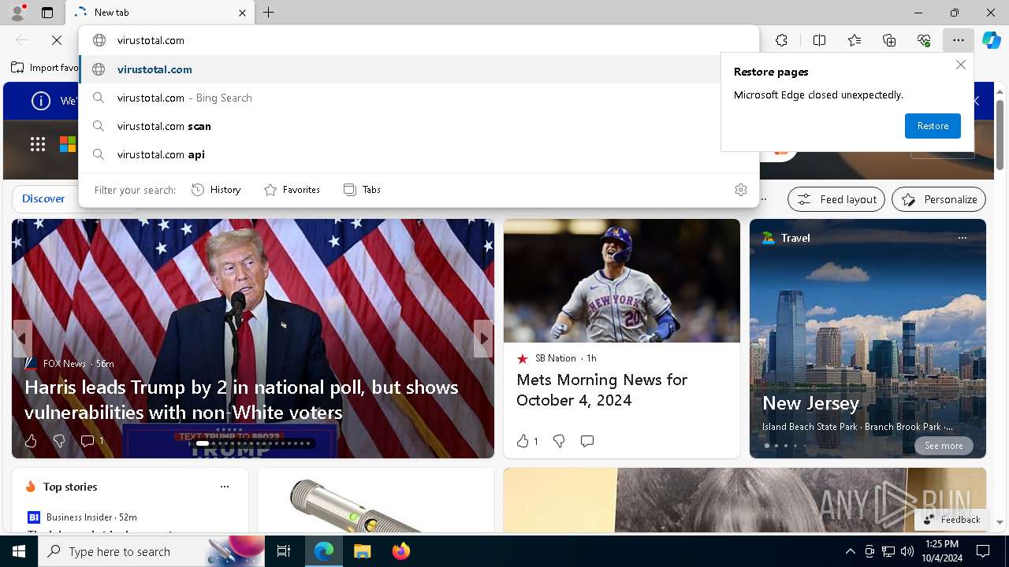
Task: Open Import favorites bookmark item
Action: (45, 68)
